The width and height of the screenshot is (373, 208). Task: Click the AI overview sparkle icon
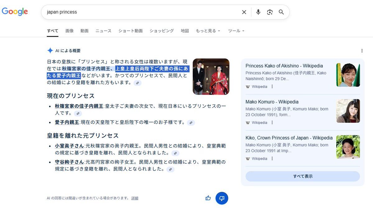pos(50,51)
